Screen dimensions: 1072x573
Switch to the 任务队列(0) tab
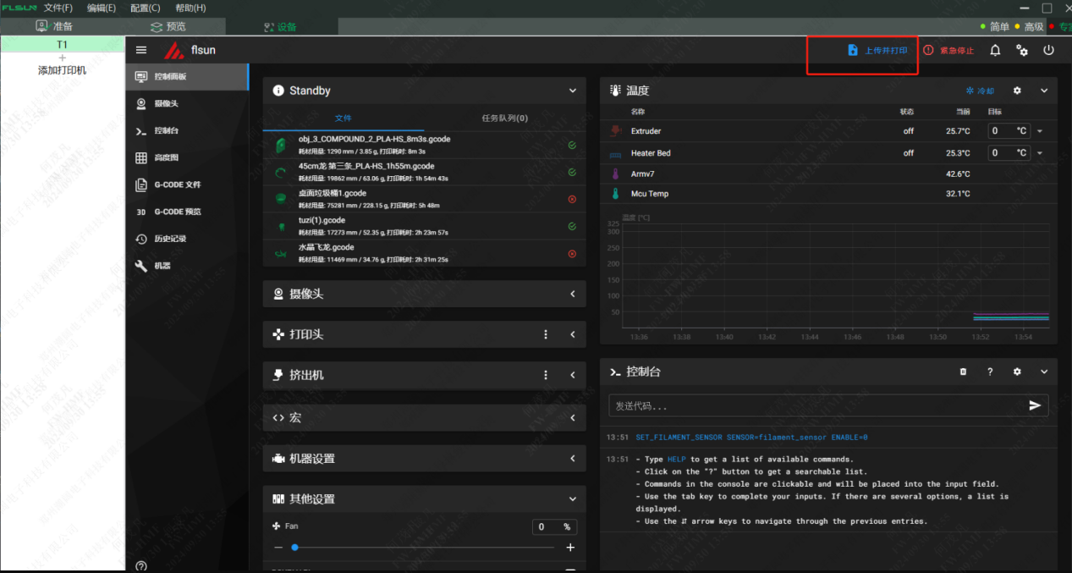click(504, 118)
